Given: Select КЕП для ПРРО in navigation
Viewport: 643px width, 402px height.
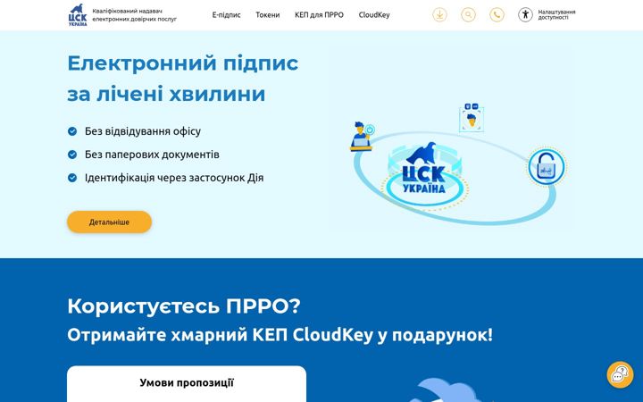Looking at the screenshot, I should pos(319,15).
